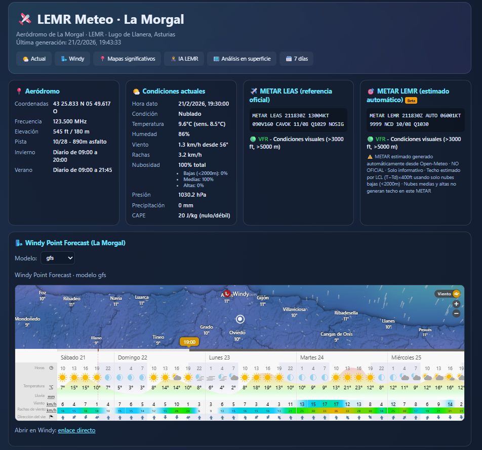Zoom in on the Windy map
Viewport: 482px width, 450px height.
[456, 304]
